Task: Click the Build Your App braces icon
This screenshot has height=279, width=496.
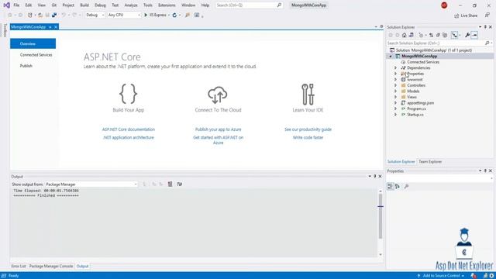Action: [x=128, y=94]
